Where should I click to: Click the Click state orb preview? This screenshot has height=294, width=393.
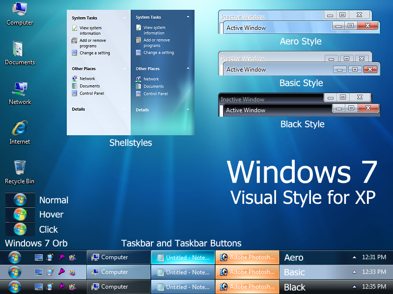pos(20,229)
